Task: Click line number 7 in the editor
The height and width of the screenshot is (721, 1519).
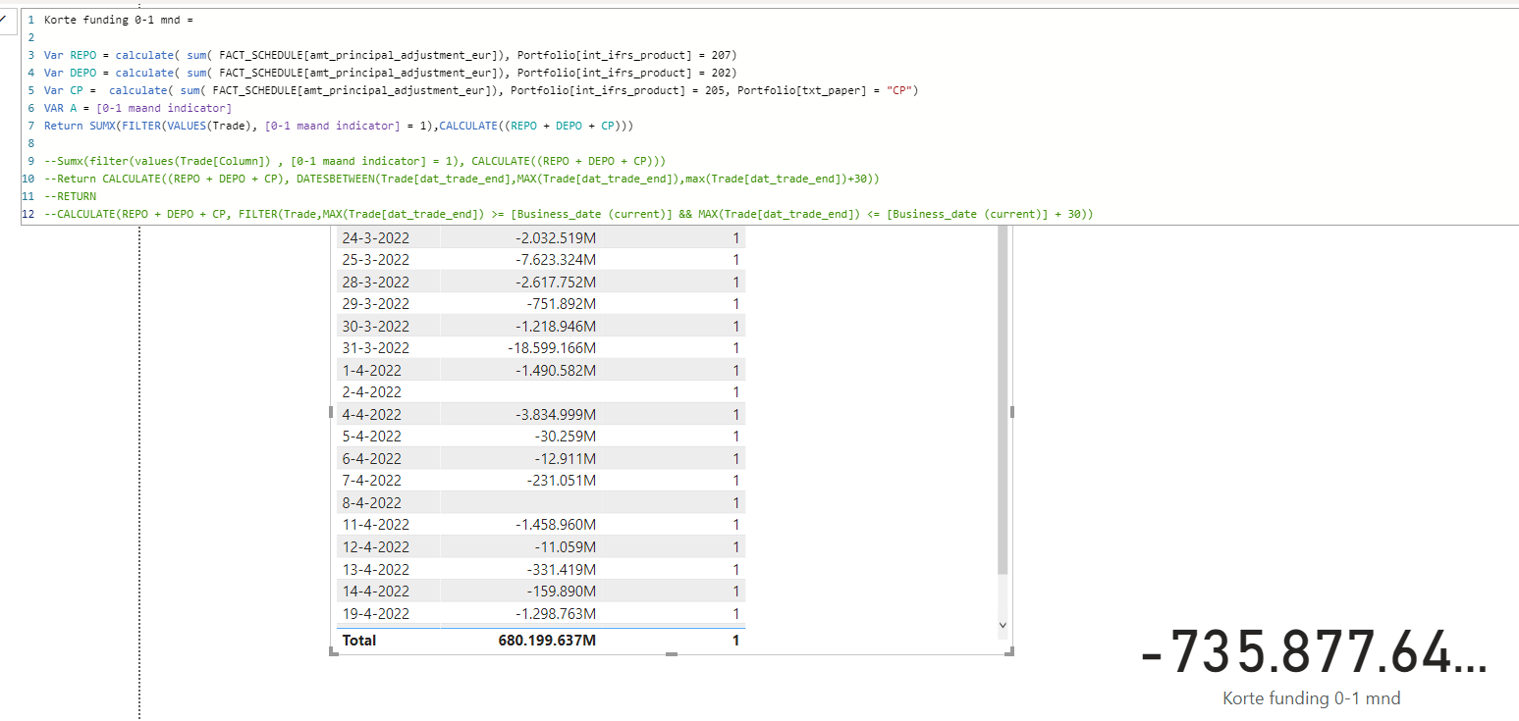Action: tap(31, 126)
